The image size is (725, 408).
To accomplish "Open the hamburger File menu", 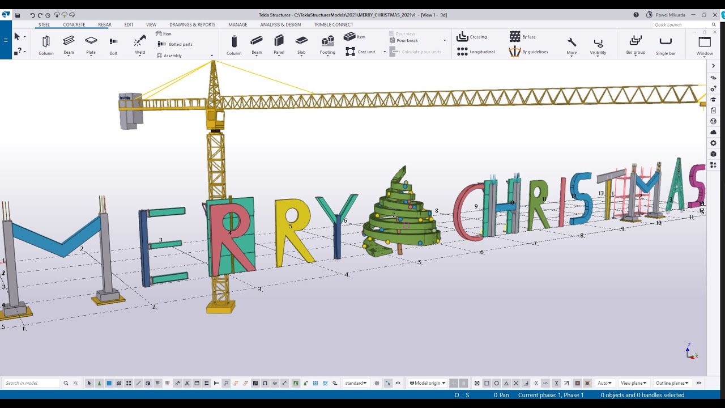I will [x=6, y=40].
